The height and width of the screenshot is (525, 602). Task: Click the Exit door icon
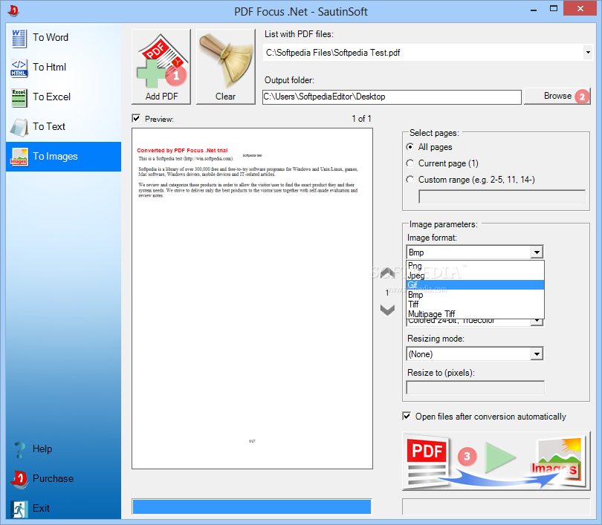19,509
